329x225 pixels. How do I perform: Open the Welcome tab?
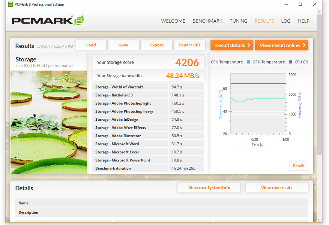[x=173, y=21]
